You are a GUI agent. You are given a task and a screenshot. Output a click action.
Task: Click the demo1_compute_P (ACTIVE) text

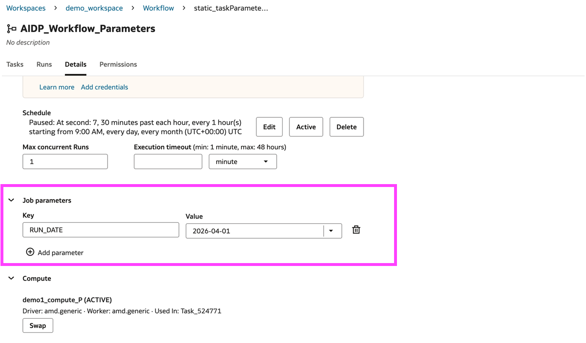coord(67,300)
